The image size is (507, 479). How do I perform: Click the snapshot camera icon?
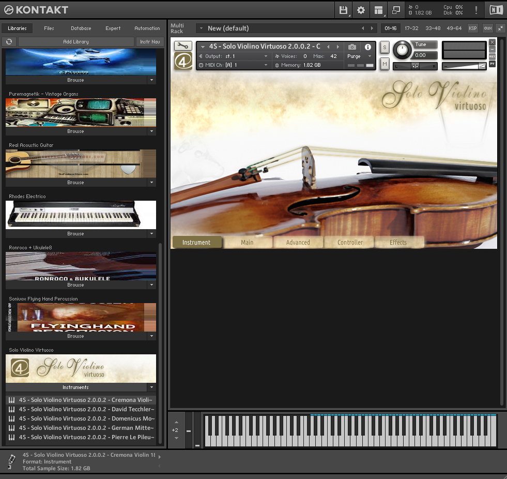point(352,47)
